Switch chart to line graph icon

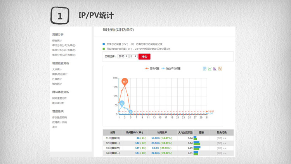coord(210,69)
